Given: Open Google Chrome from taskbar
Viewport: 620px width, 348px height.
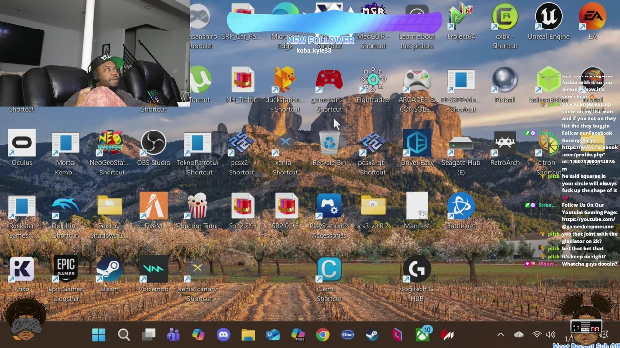Looking at the screenshot, I should pyautogui.click(x=323, y=334).
